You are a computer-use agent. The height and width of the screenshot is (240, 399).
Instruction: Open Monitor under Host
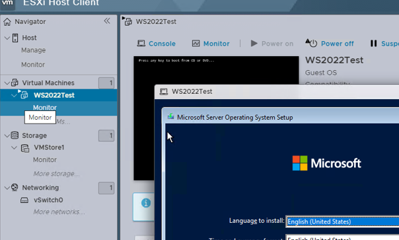(33, 65)
